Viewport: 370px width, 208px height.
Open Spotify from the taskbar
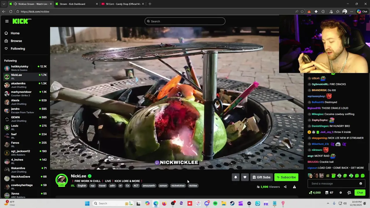tap(215, 203)
